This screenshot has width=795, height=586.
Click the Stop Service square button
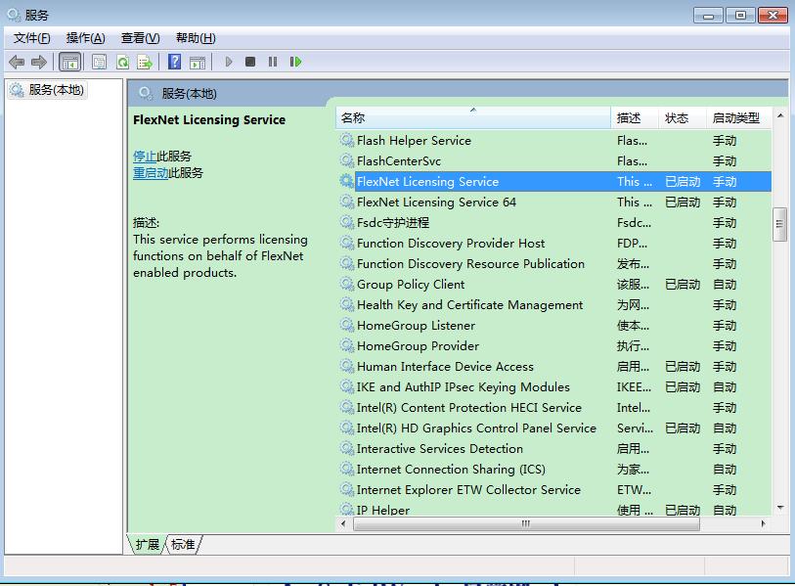point(250,62)
